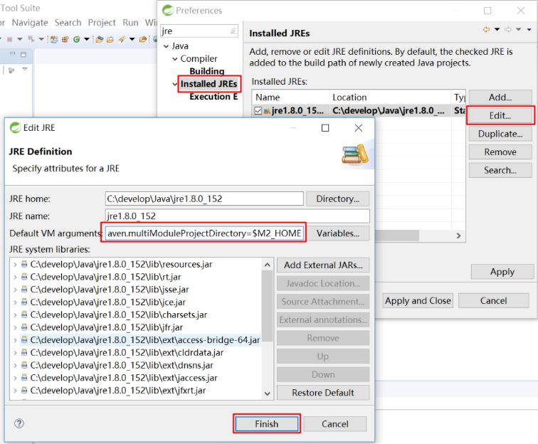538x444 pixels.
Task: Click library list scroll-up arrow
Action: [x=268, y=265]
